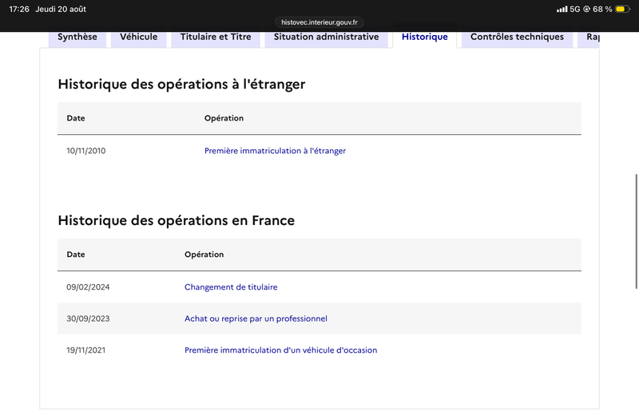Screen dimensions: 639x419
Task: Click Achat ou reprise par un professionnel
Action: pyautogui.click(x=256, y=318)
